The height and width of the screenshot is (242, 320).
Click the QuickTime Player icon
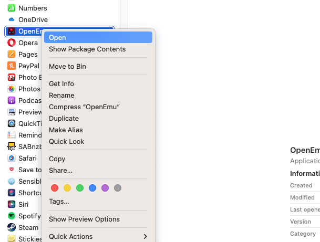[12, 123]
